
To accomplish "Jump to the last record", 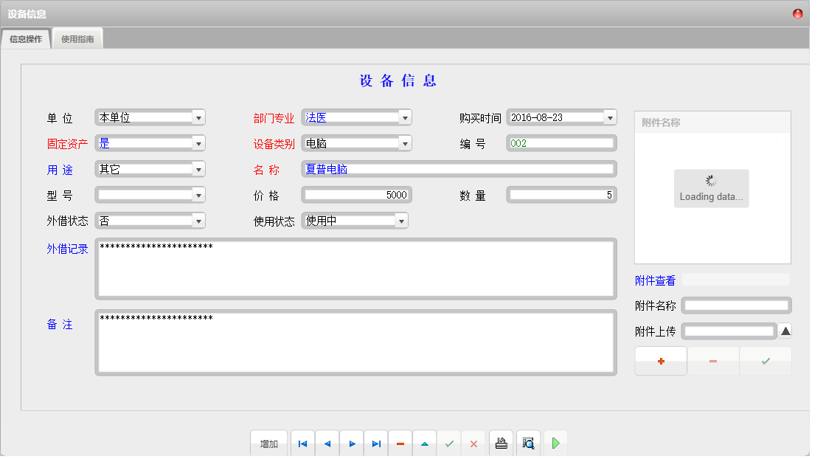I will 376,444.
